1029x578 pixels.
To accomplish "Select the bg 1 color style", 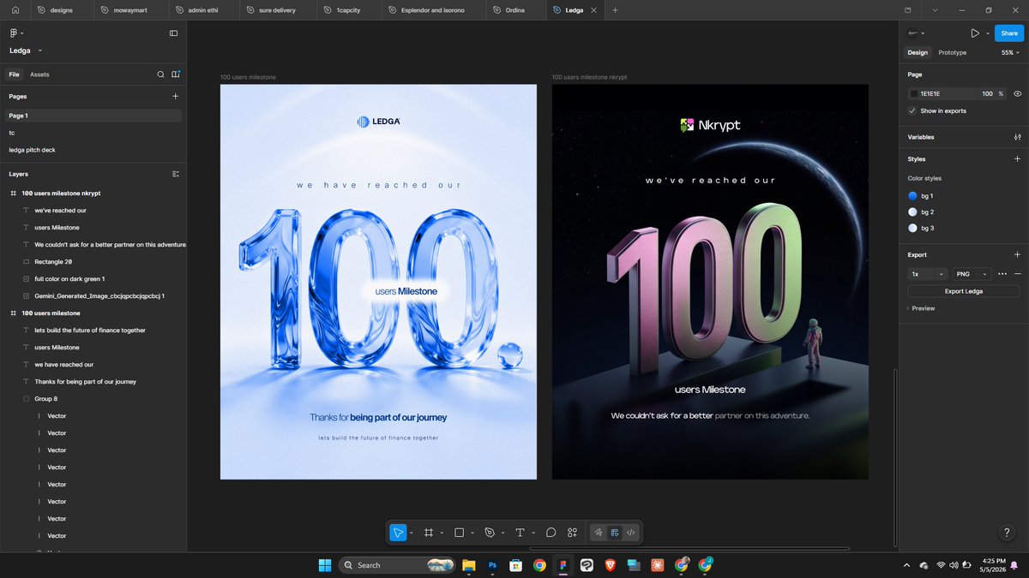I will point(921,196).
